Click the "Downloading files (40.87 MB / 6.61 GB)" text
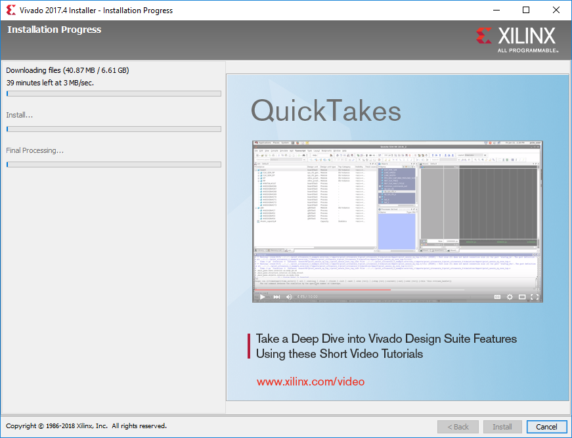The width and height of the screenshot is (572, 438). click(x=68, y=70)
